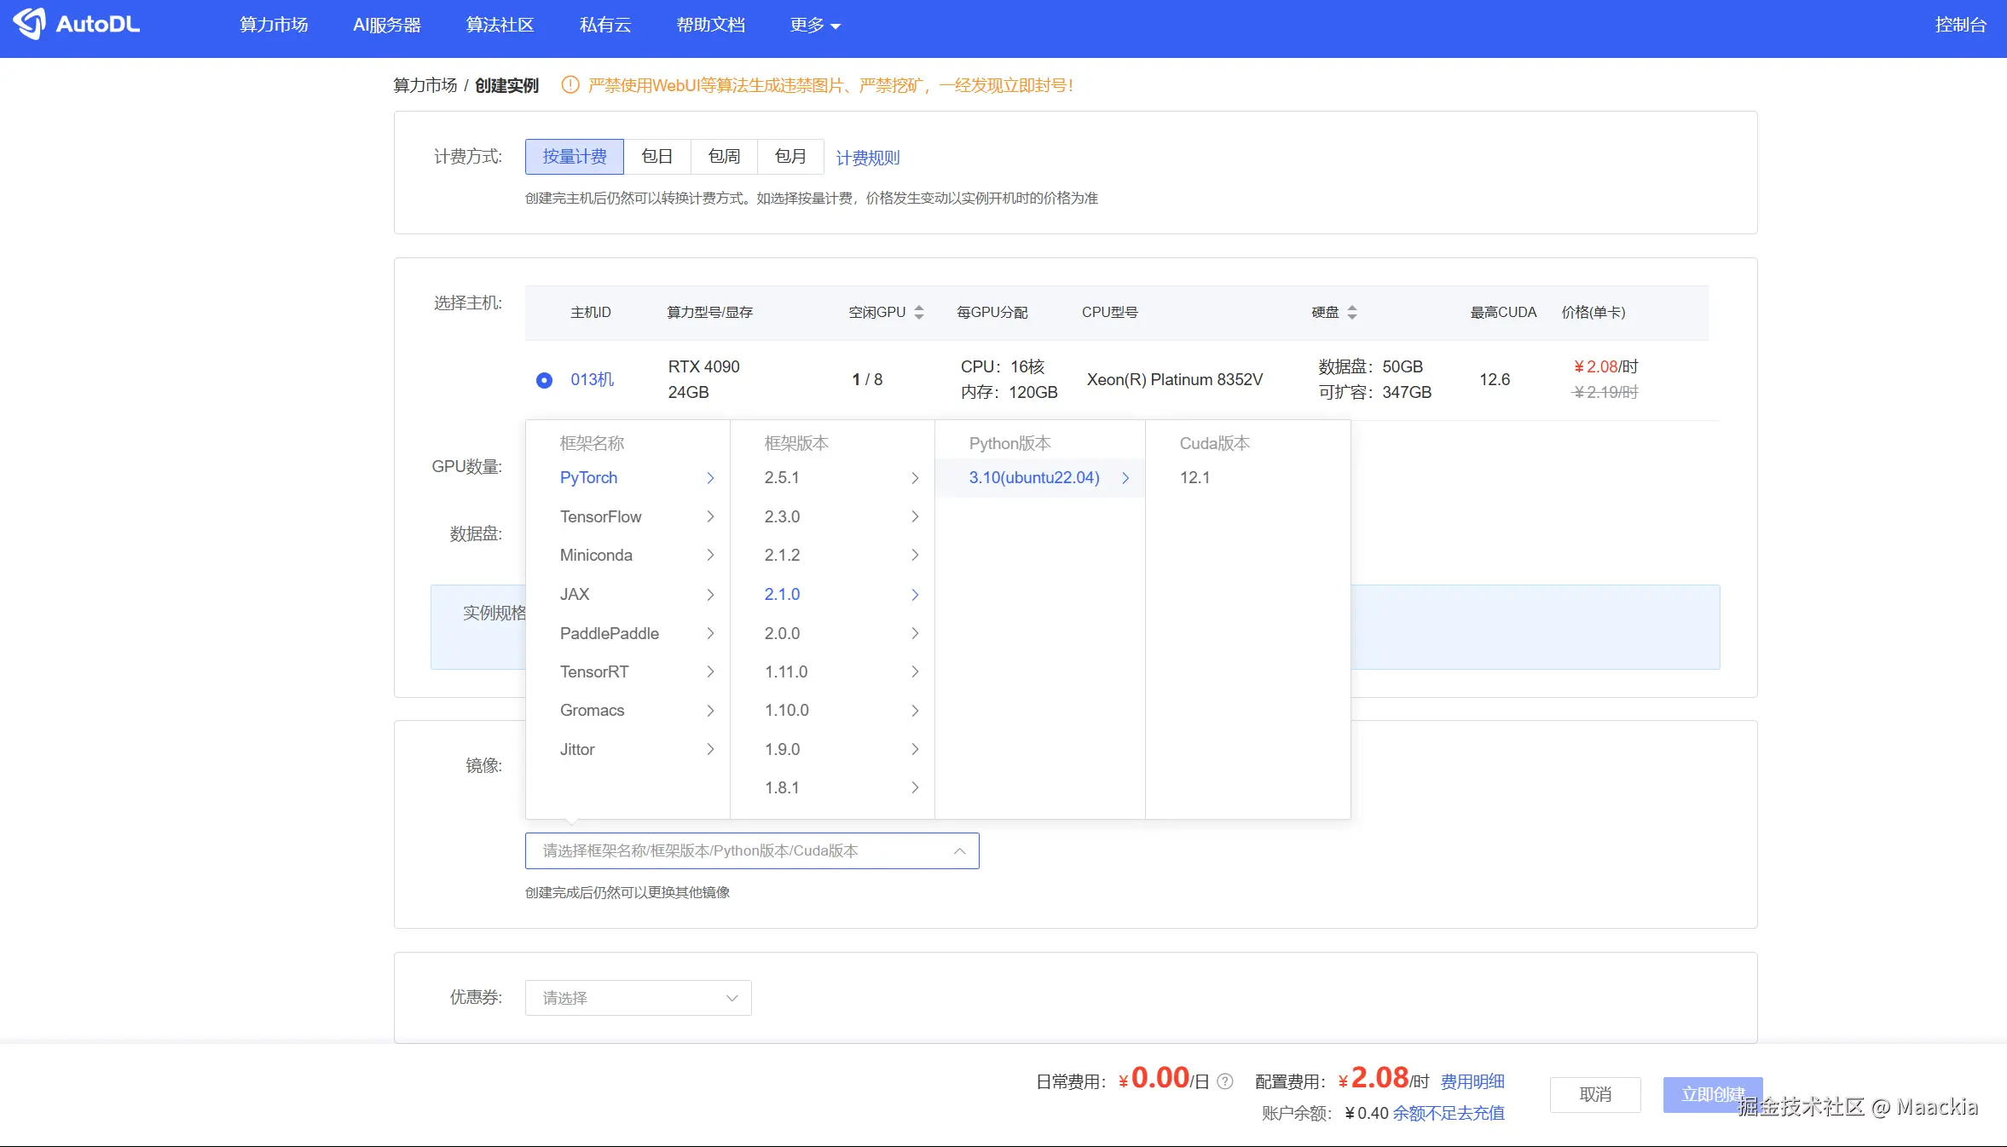Image resolution: width=2007 pixels, height=1147 pixels.
Task: Select Cuda version 12.1
Action: (1194, 478)
